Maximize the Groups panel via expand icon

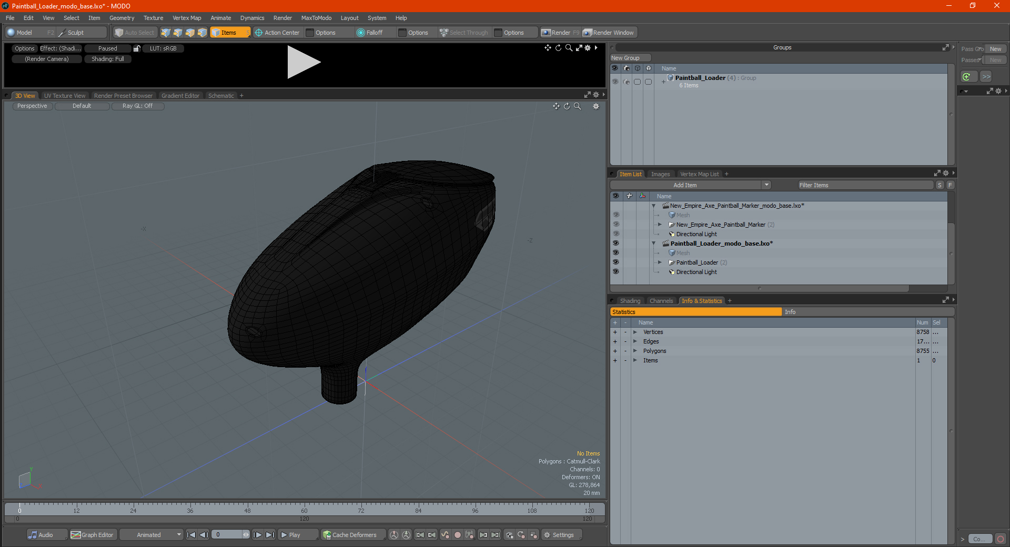tap(945, 47)
